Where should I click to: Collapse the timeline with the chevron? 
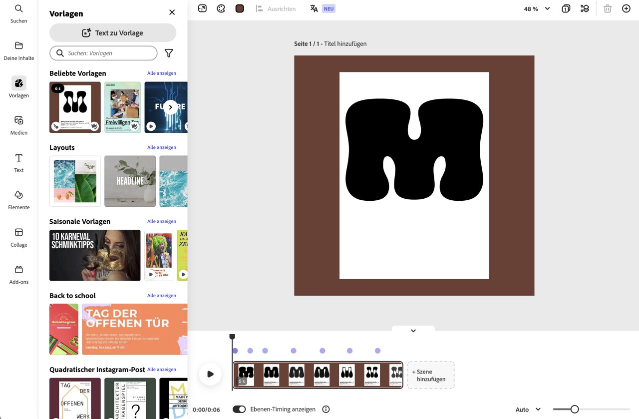[x=413, y=330]
